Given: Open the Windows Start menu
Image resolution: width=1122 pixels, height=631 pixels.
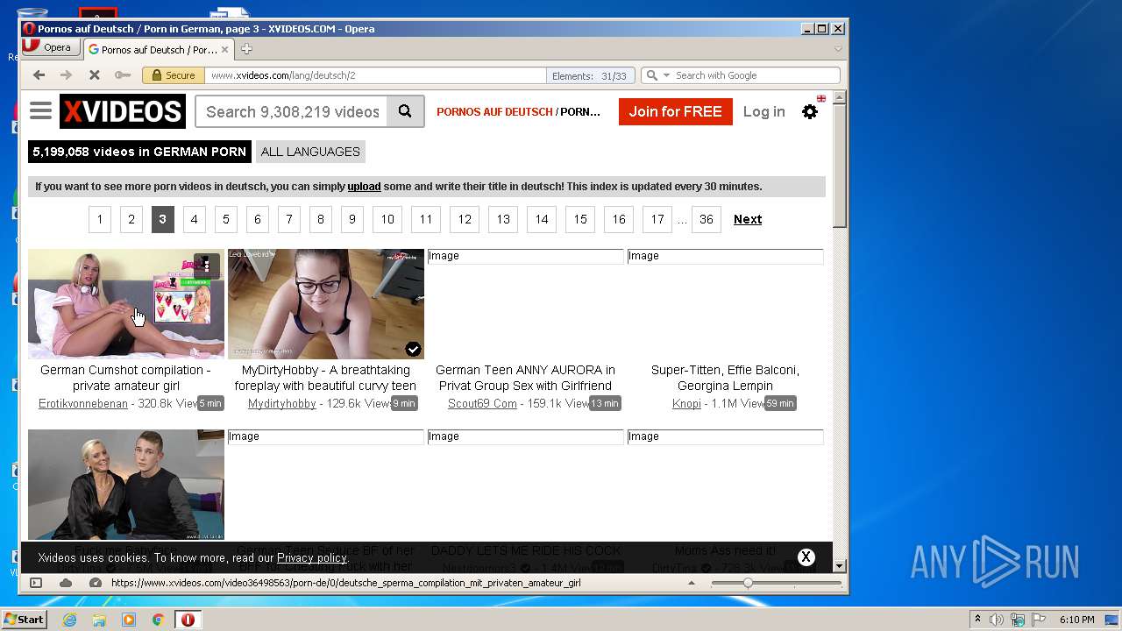Looking at the screenshot, I should coord(24,620).
